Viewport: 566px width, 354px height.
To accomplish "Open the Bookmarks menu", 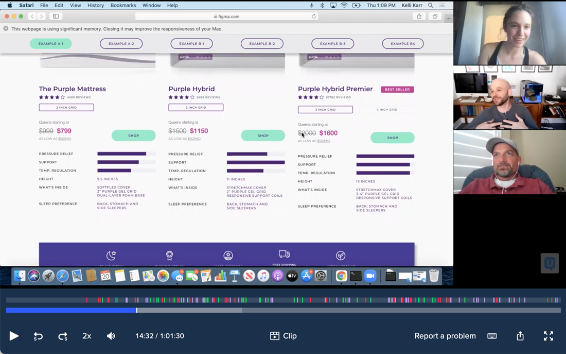I will point(123,6).
